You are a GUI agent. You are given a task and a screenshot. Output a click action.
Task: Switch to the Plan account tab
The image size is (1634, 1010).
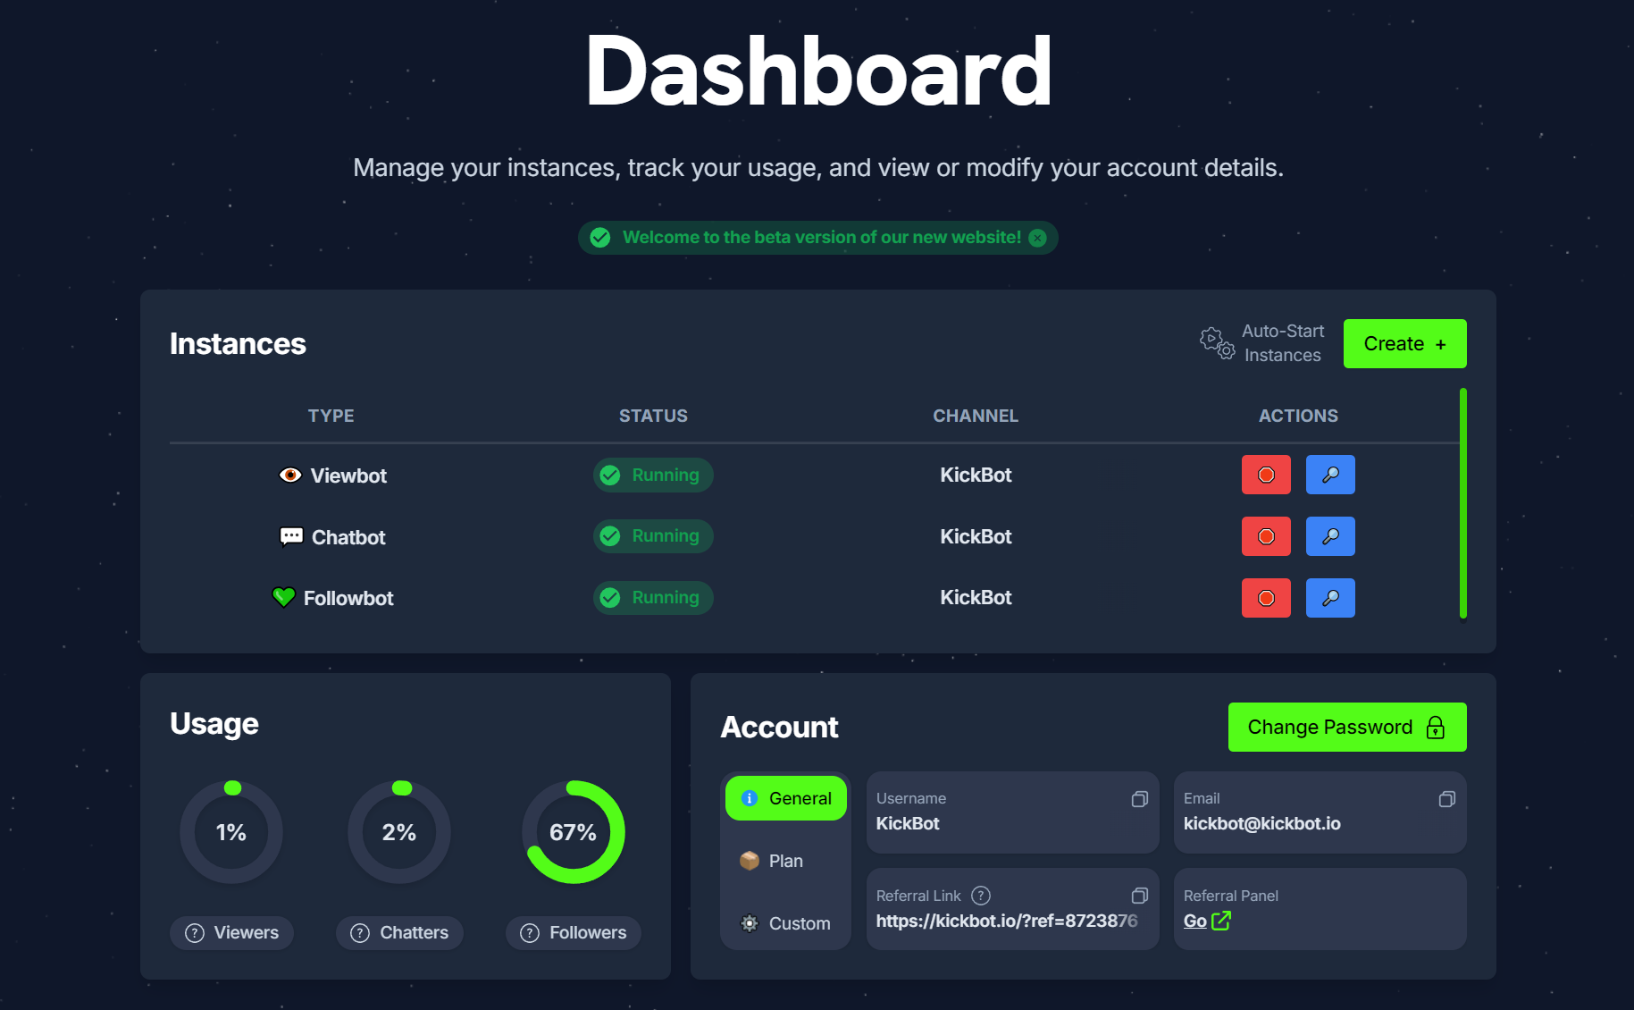pyautogui.click(x=785, y=861)
